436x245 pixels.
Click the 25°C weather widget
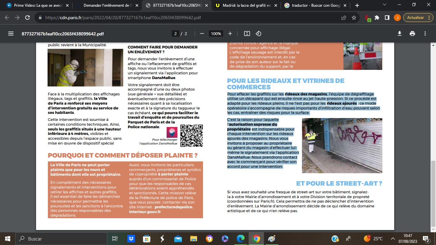373,239
